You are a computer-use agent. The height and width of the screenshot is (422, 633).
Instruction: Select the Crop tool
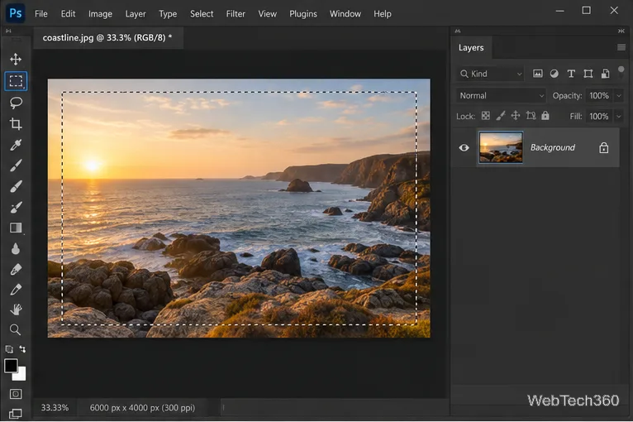click(x=16, y=123)
